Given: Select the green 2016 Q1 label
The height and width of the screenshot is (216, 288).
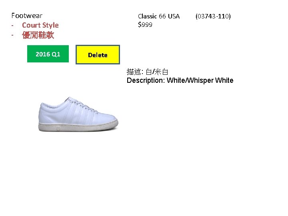Looking at the screenshot, I should [48, 54].
